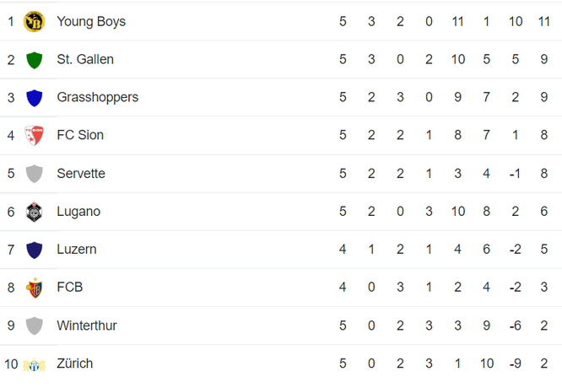This screenshot has width=562, height=388.
Task: Click the green St. Gallen shield icon
Action: (x=35, y=60)
